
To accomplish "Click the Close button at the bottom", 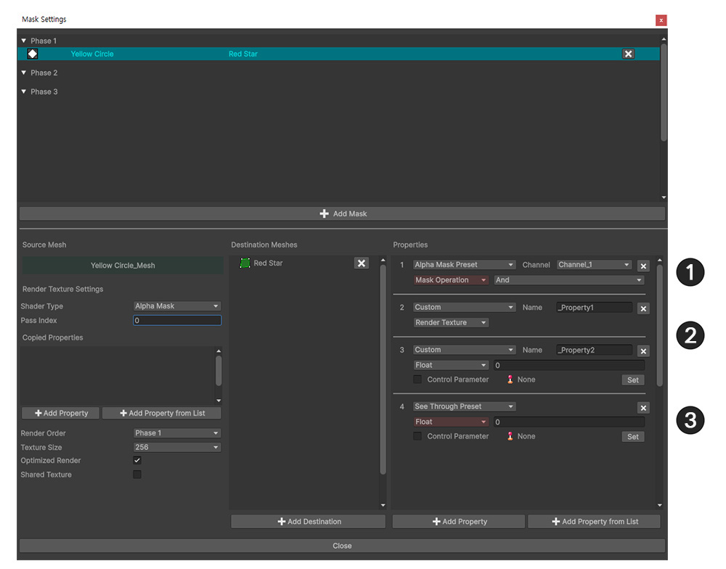I will click(342, 546).
